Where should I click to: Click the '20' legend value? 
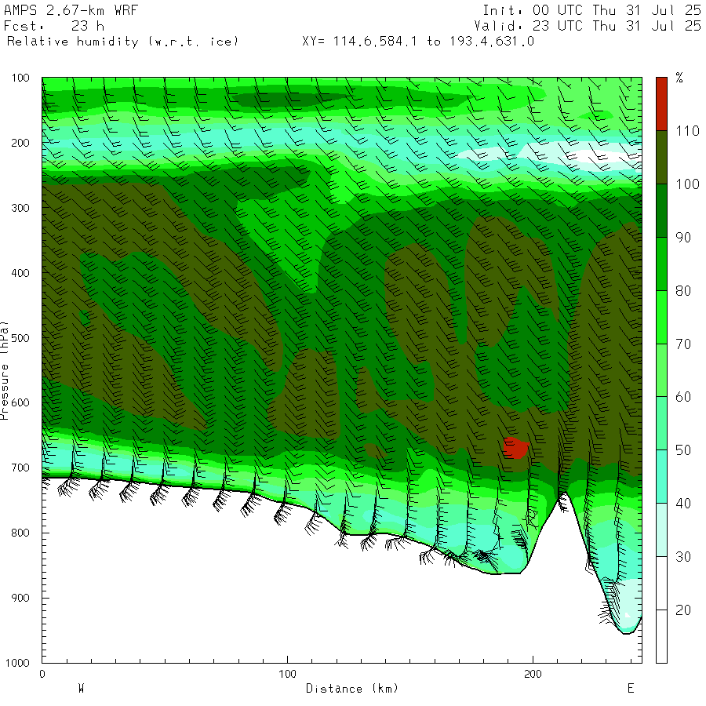(683, 610)
